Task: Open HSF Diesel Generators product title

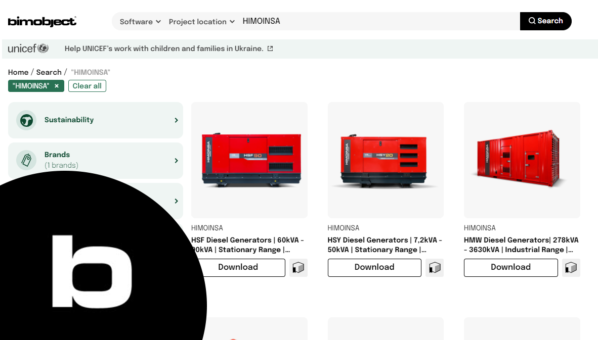Action: click(x=248, y=245)
